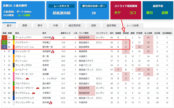Open the 競走馬詳細 tab

[x=74, y=25]
